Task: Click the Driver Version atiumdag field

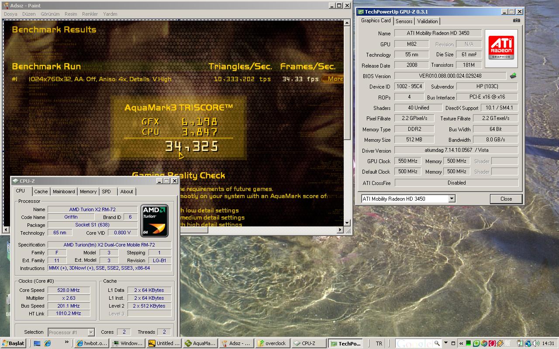Action: point(456,151)
